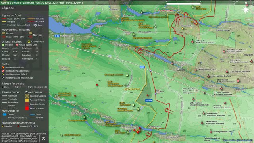The image size is (254, 143).
Task: Click the yellow 'Changement' circle icon in legend
Action: tap(29, 41)
